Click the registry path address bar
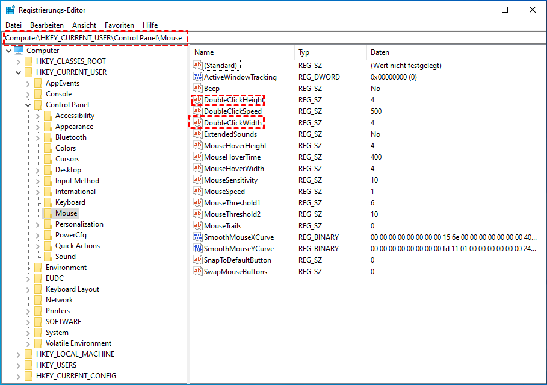Viewport: 547px width, 385px height. click(x=274, y=38)
